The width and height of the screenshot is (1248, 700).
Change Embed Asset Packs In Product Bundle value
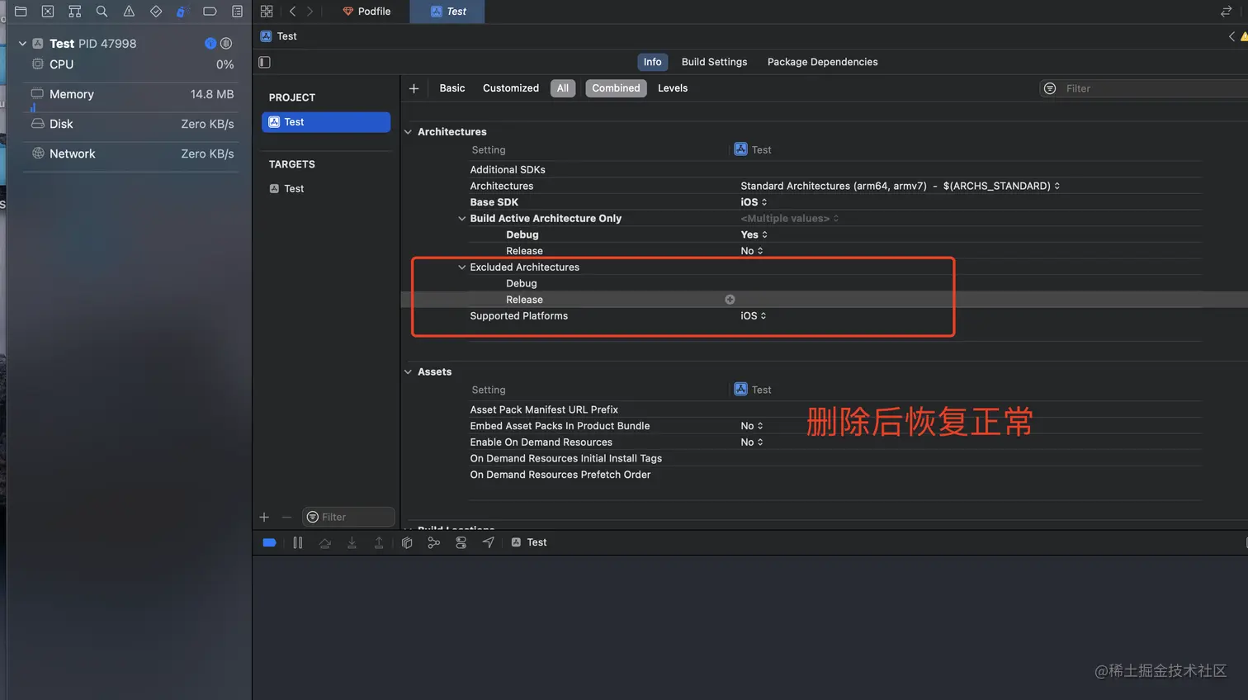pos(751,426)
